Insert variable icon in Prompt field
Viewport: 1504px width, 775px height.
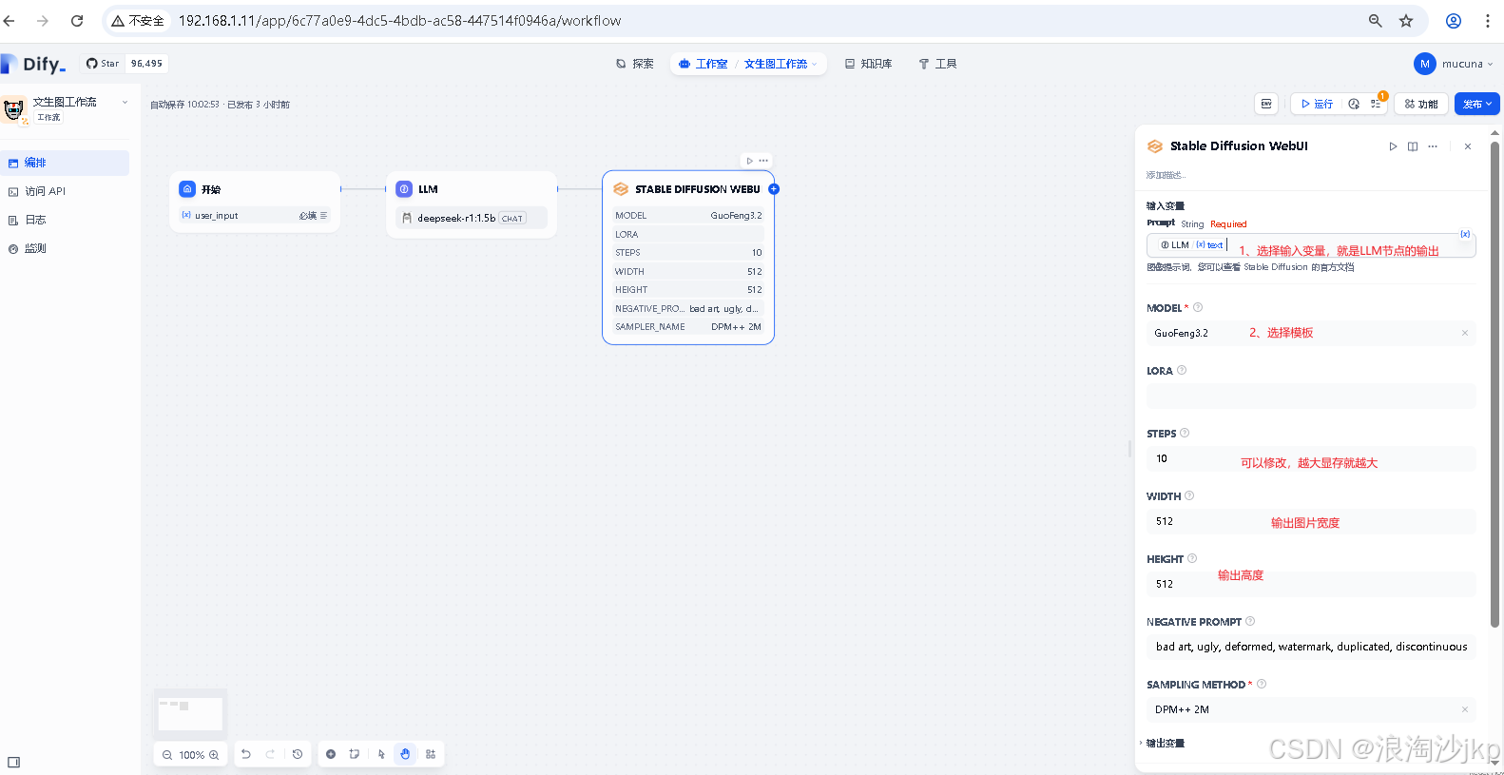1465,234
